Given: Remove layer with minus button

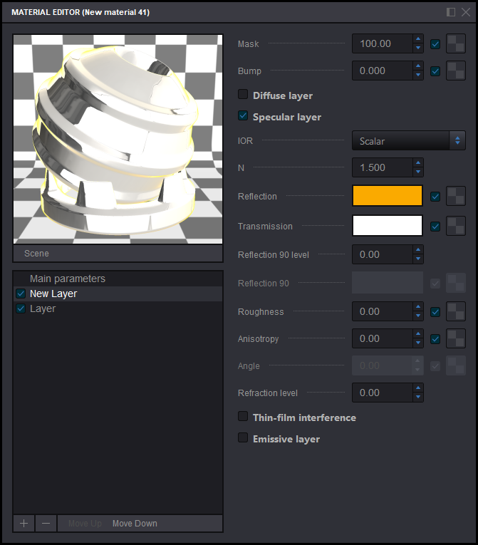Looking at the screenshot, I should pyautogui.click(x=46, y=524).
